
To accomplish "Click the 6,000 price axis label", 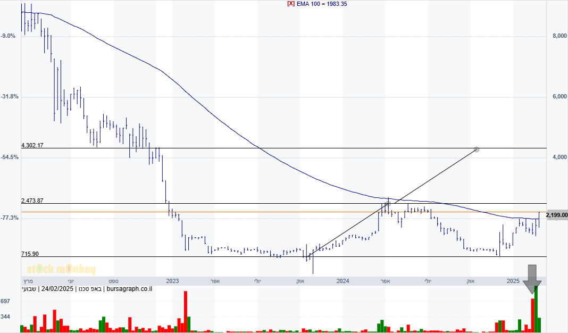I will [x=559, y=96].
